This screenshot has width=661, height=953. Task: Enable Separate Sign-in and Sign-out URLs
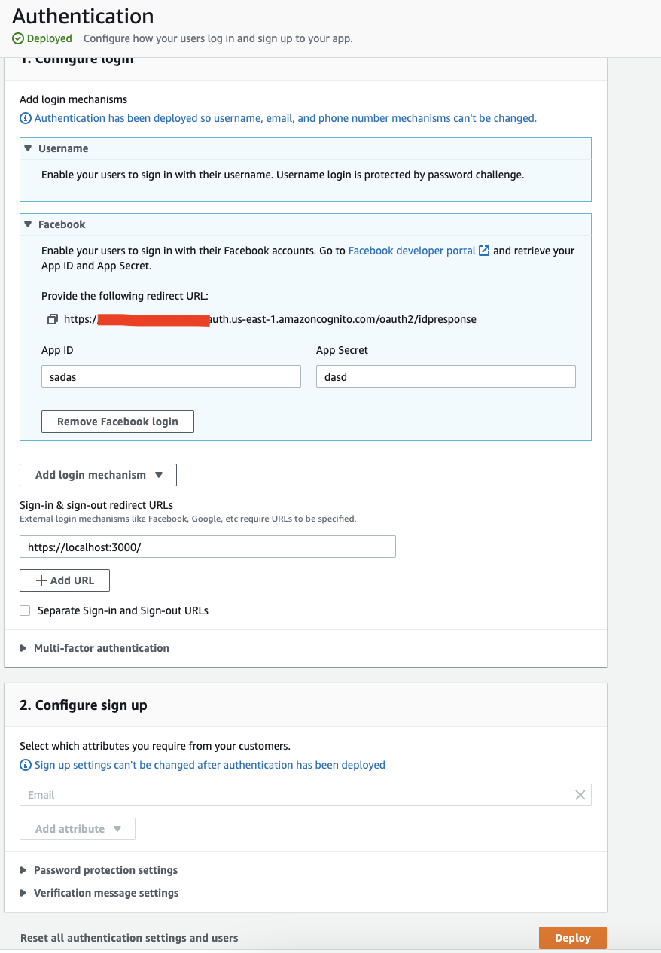pos(25,610)
